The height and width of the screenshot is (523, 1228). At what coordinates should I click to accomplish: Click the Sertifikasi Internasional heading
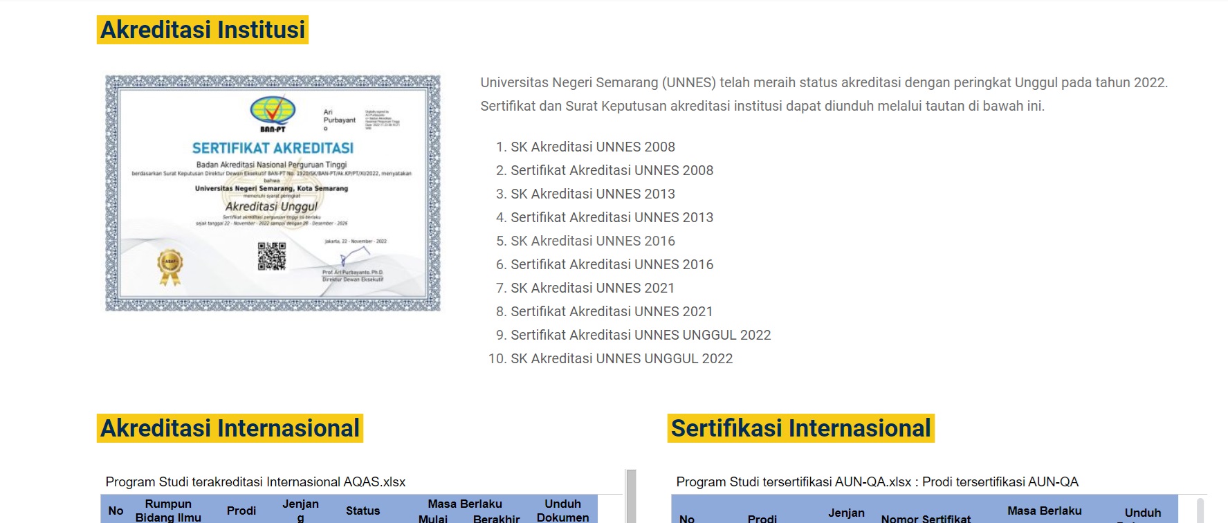[x=801, y=428]
